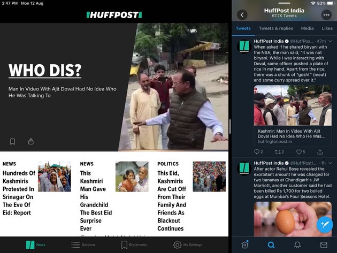The height and width of the screenshot is (253, 337).
Task: Compose a new tweet
Action: pyautogui.click(x=325, y=225)
